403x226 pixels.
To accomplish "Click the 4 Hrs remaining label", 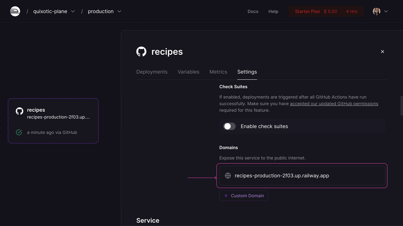I will pyautogui.click(x=352, y=12).
